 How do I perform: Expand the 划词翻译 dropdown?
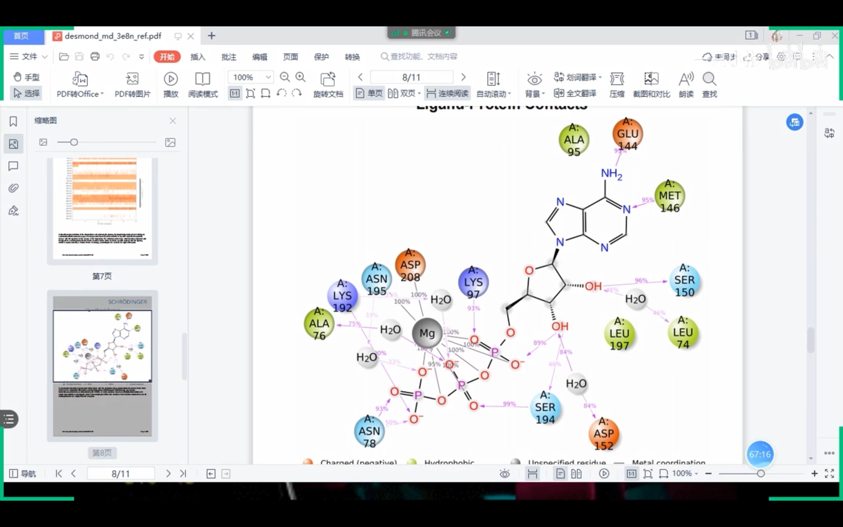click(600, 77)
